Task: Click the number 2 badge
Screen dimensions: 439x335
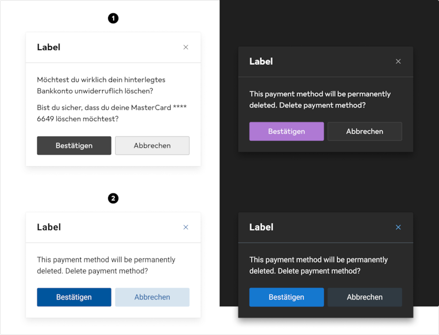Action: point(113,198)
